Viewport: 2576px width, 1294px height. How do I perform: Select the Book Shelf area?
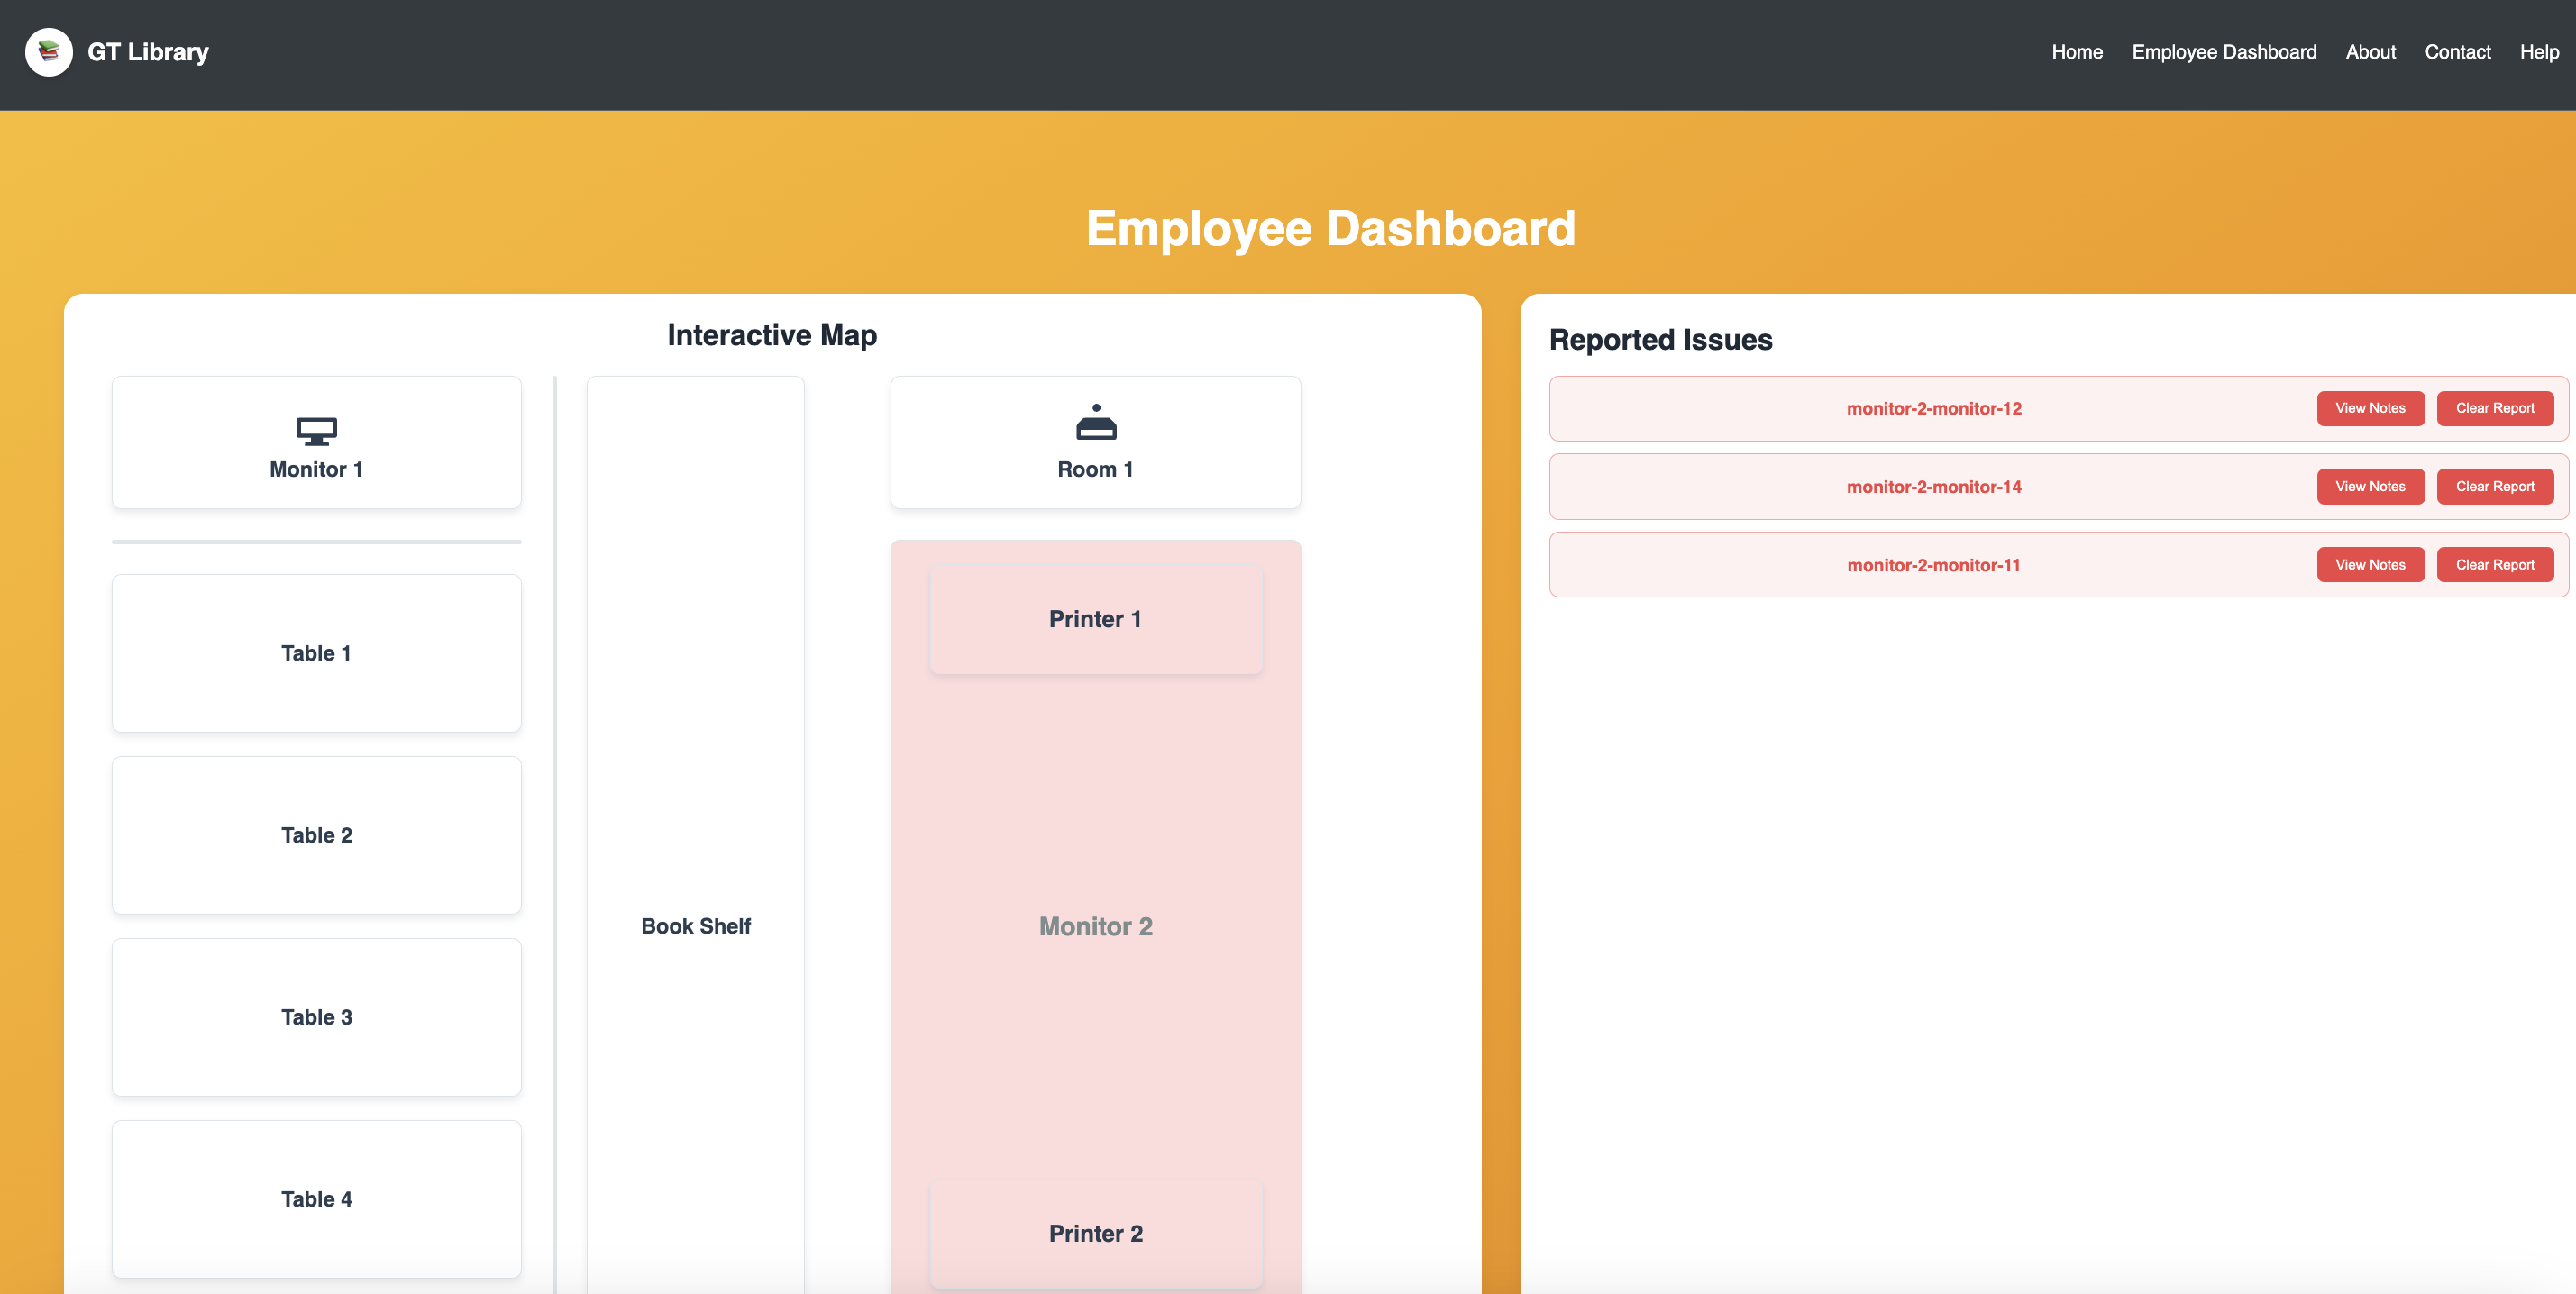695,926
